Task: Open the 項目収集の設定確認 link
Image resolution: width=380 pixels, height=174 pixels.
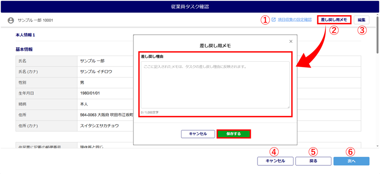Action: (294, 20)
